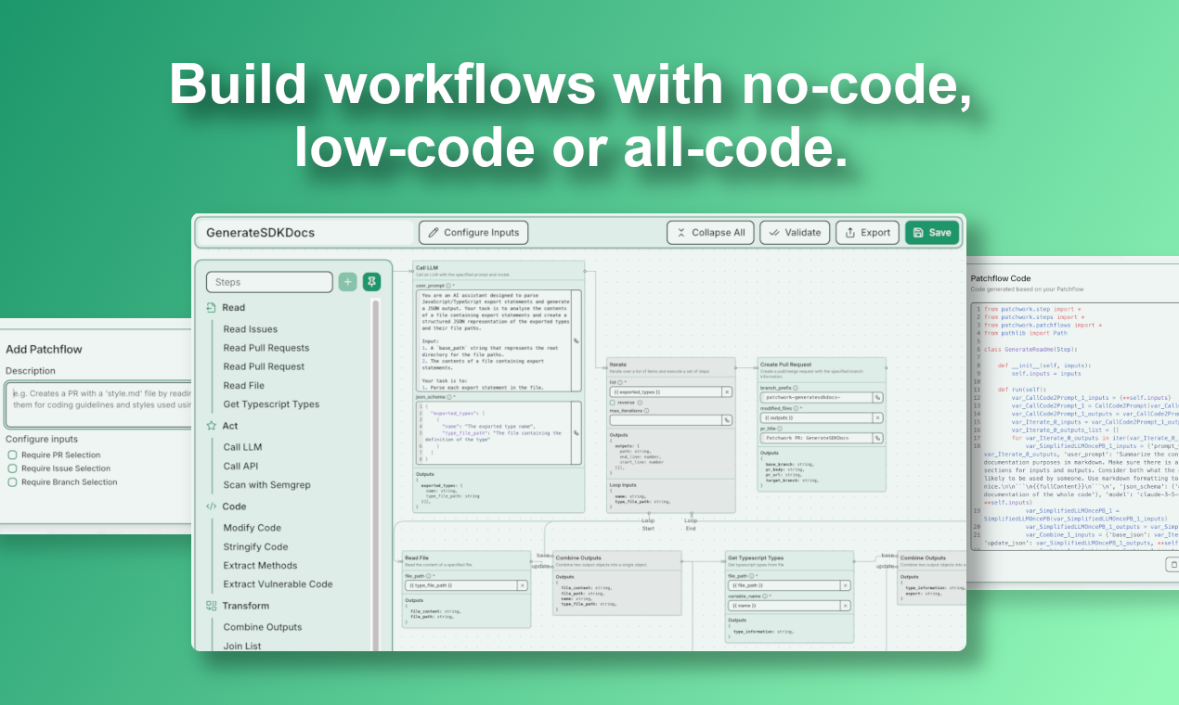
Task: Select Combine Outputs step in sidebar
Action: pos(263,627)
